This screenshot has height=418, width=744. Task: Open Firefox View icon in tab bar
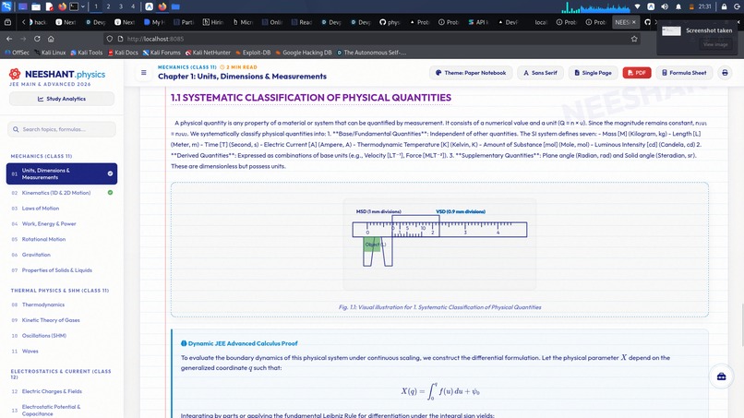point(7,22)
